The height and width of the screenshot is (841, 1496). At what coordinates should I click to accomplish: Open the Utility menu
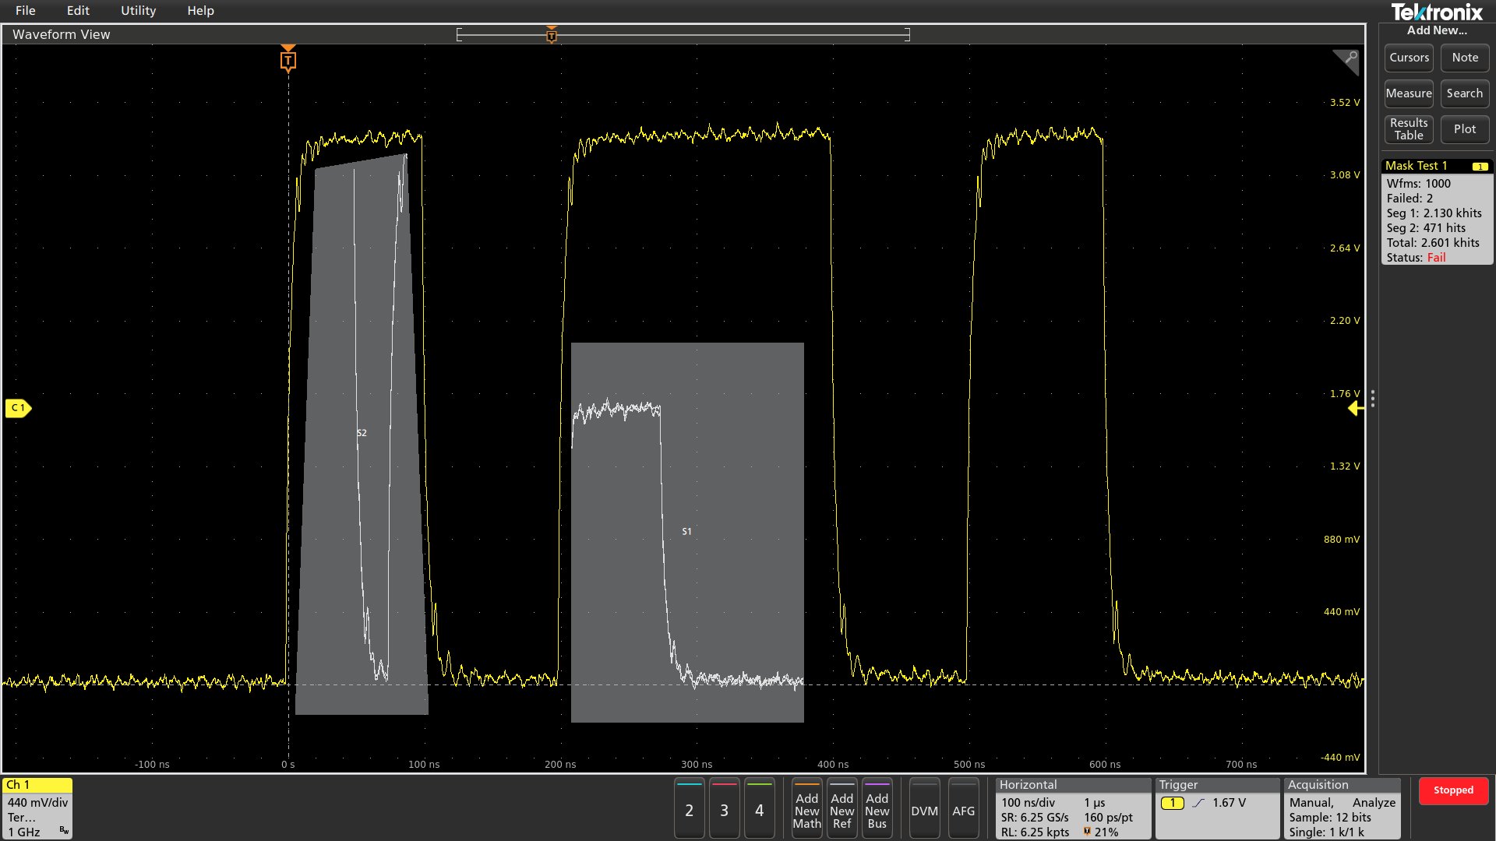[x=138, y=10]
